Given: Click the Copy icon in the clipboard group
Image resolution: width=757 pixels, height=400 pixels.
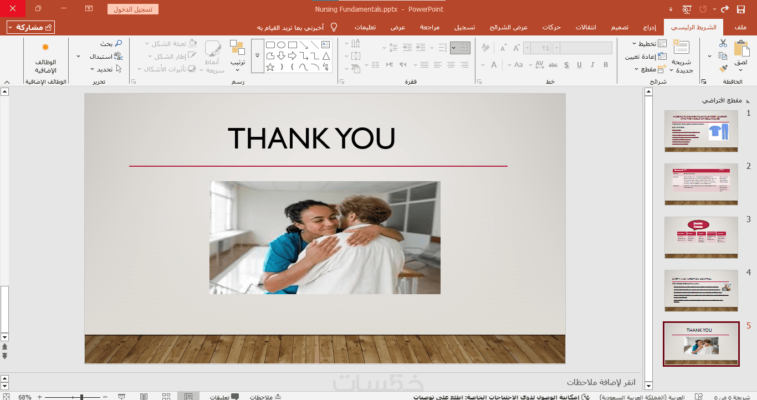Looking at the screenshot, I should [723, 56].
